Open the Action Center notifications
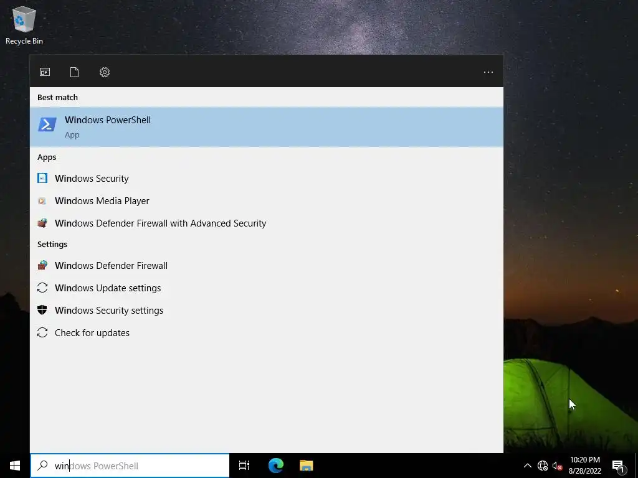This screenshot has height=478, width=638. coord(619,466)
